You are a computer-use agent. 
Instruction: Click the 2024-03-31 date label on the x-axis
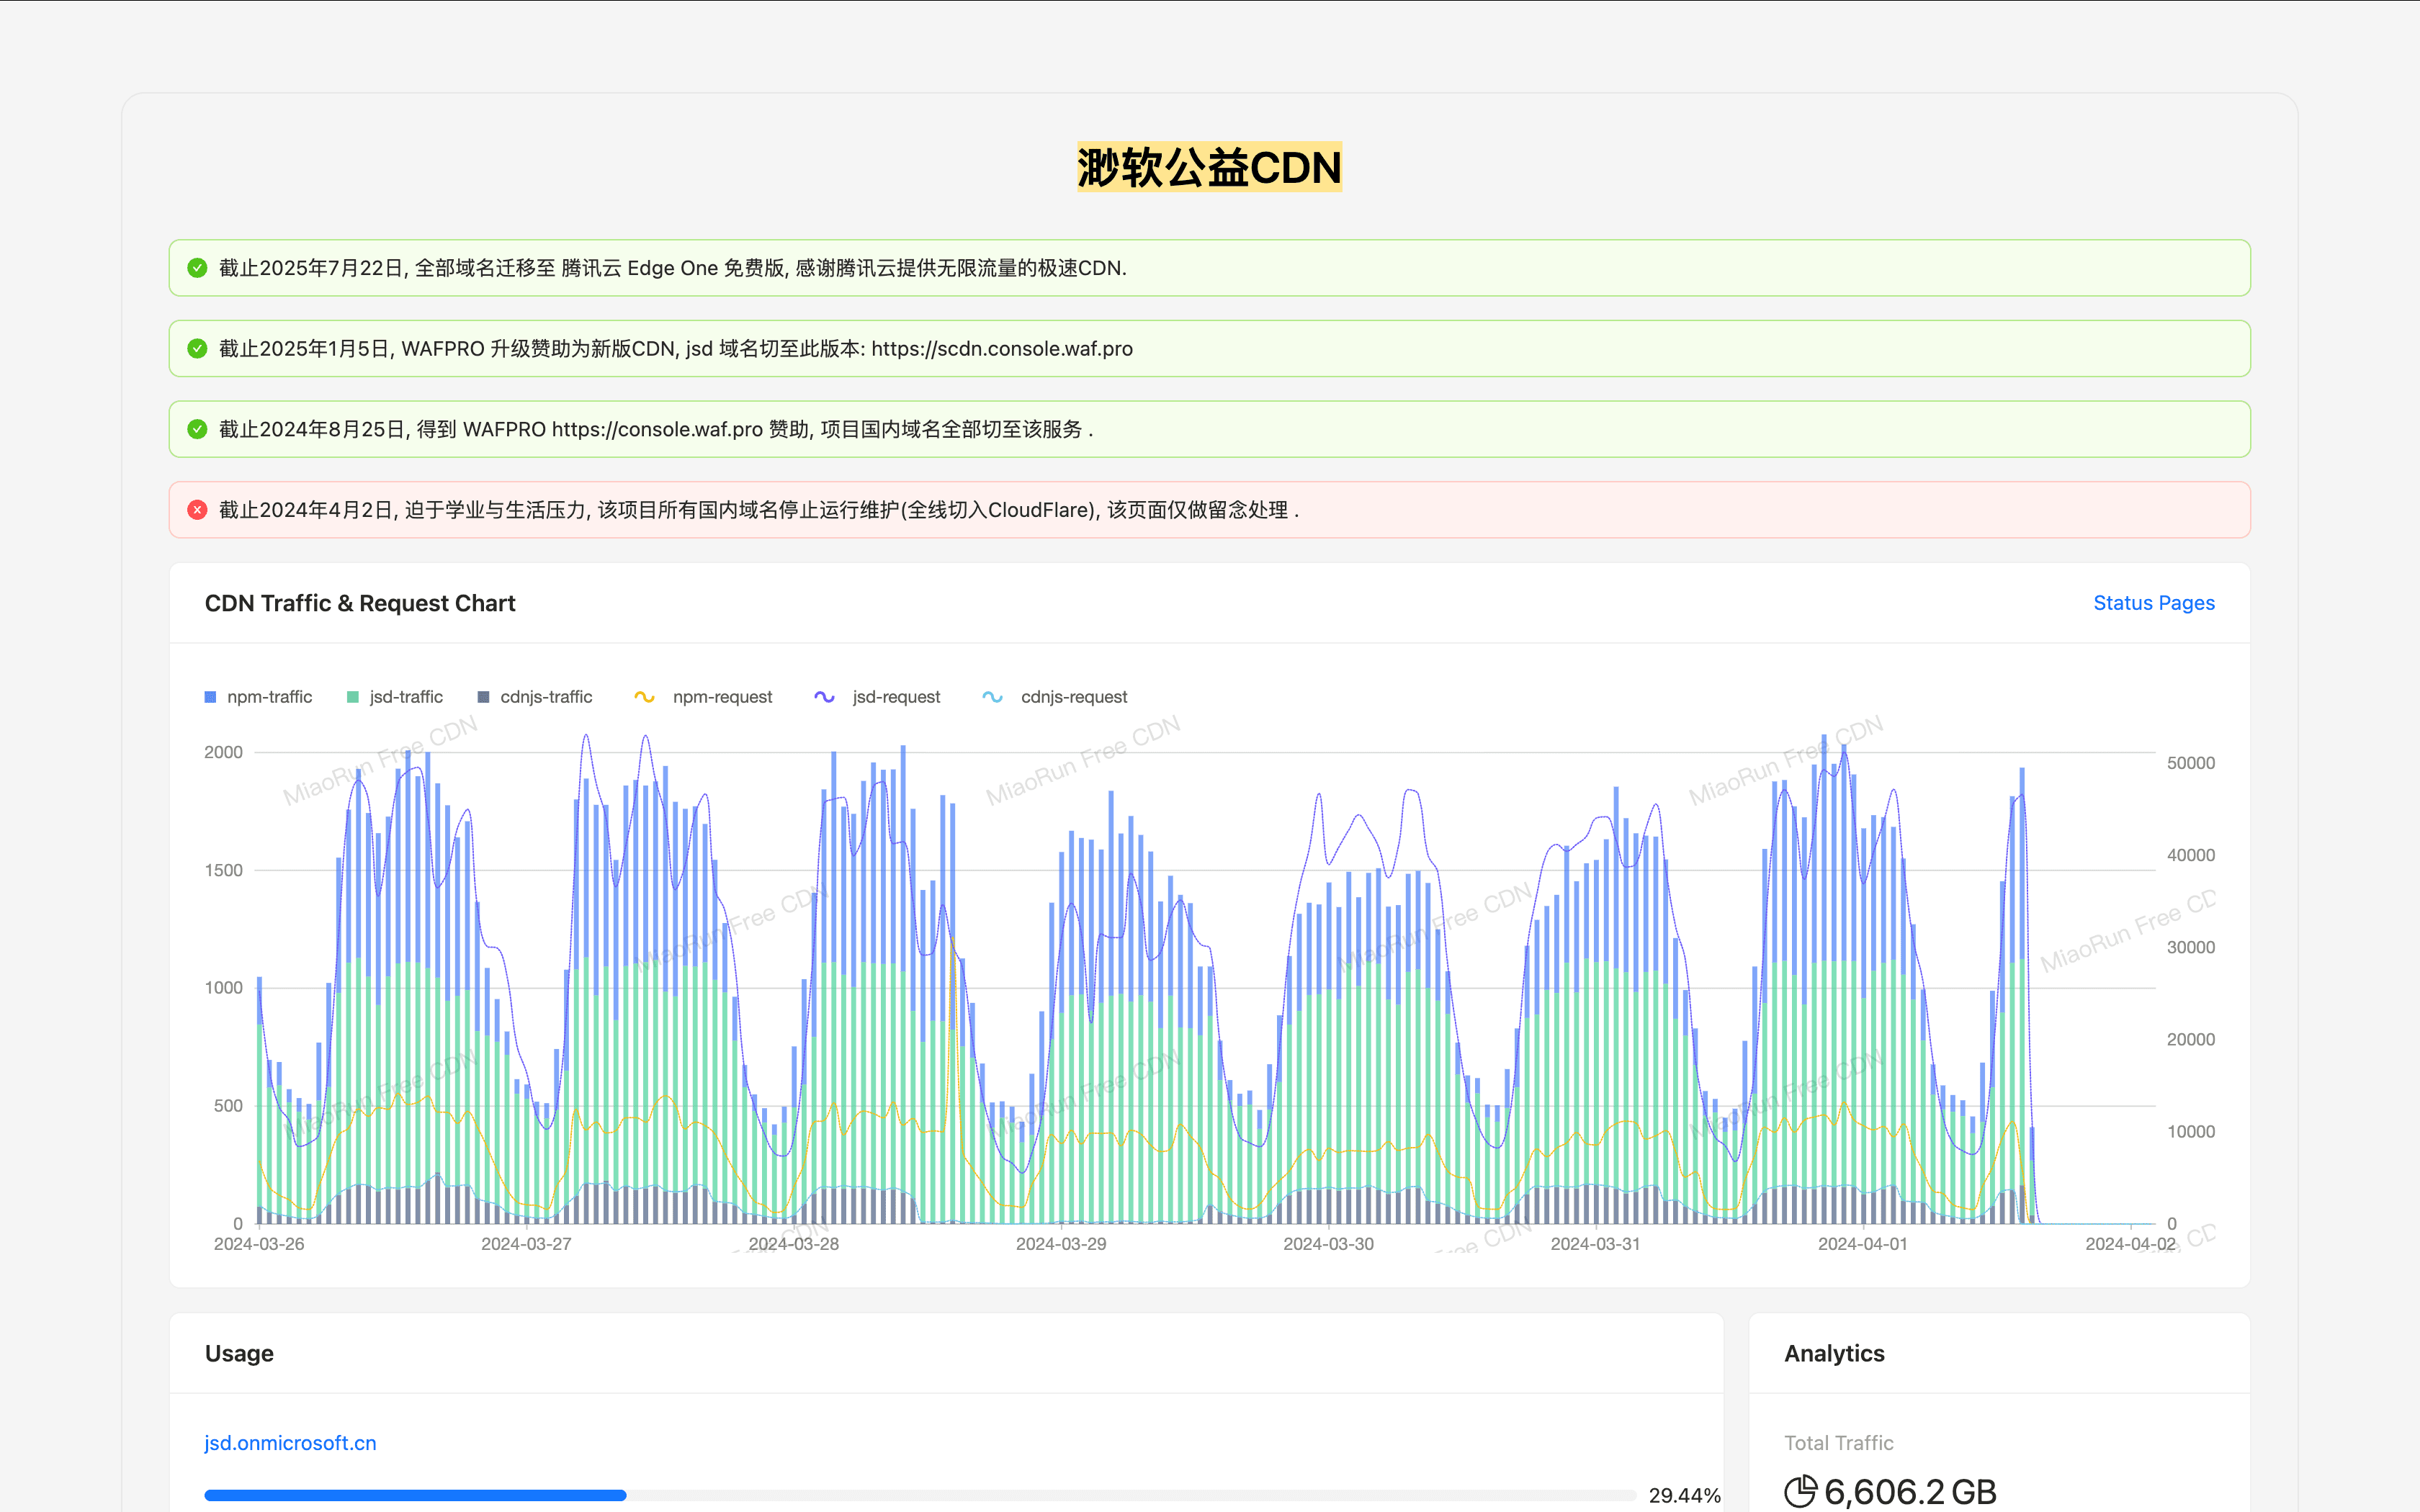pos(1595,1244)
